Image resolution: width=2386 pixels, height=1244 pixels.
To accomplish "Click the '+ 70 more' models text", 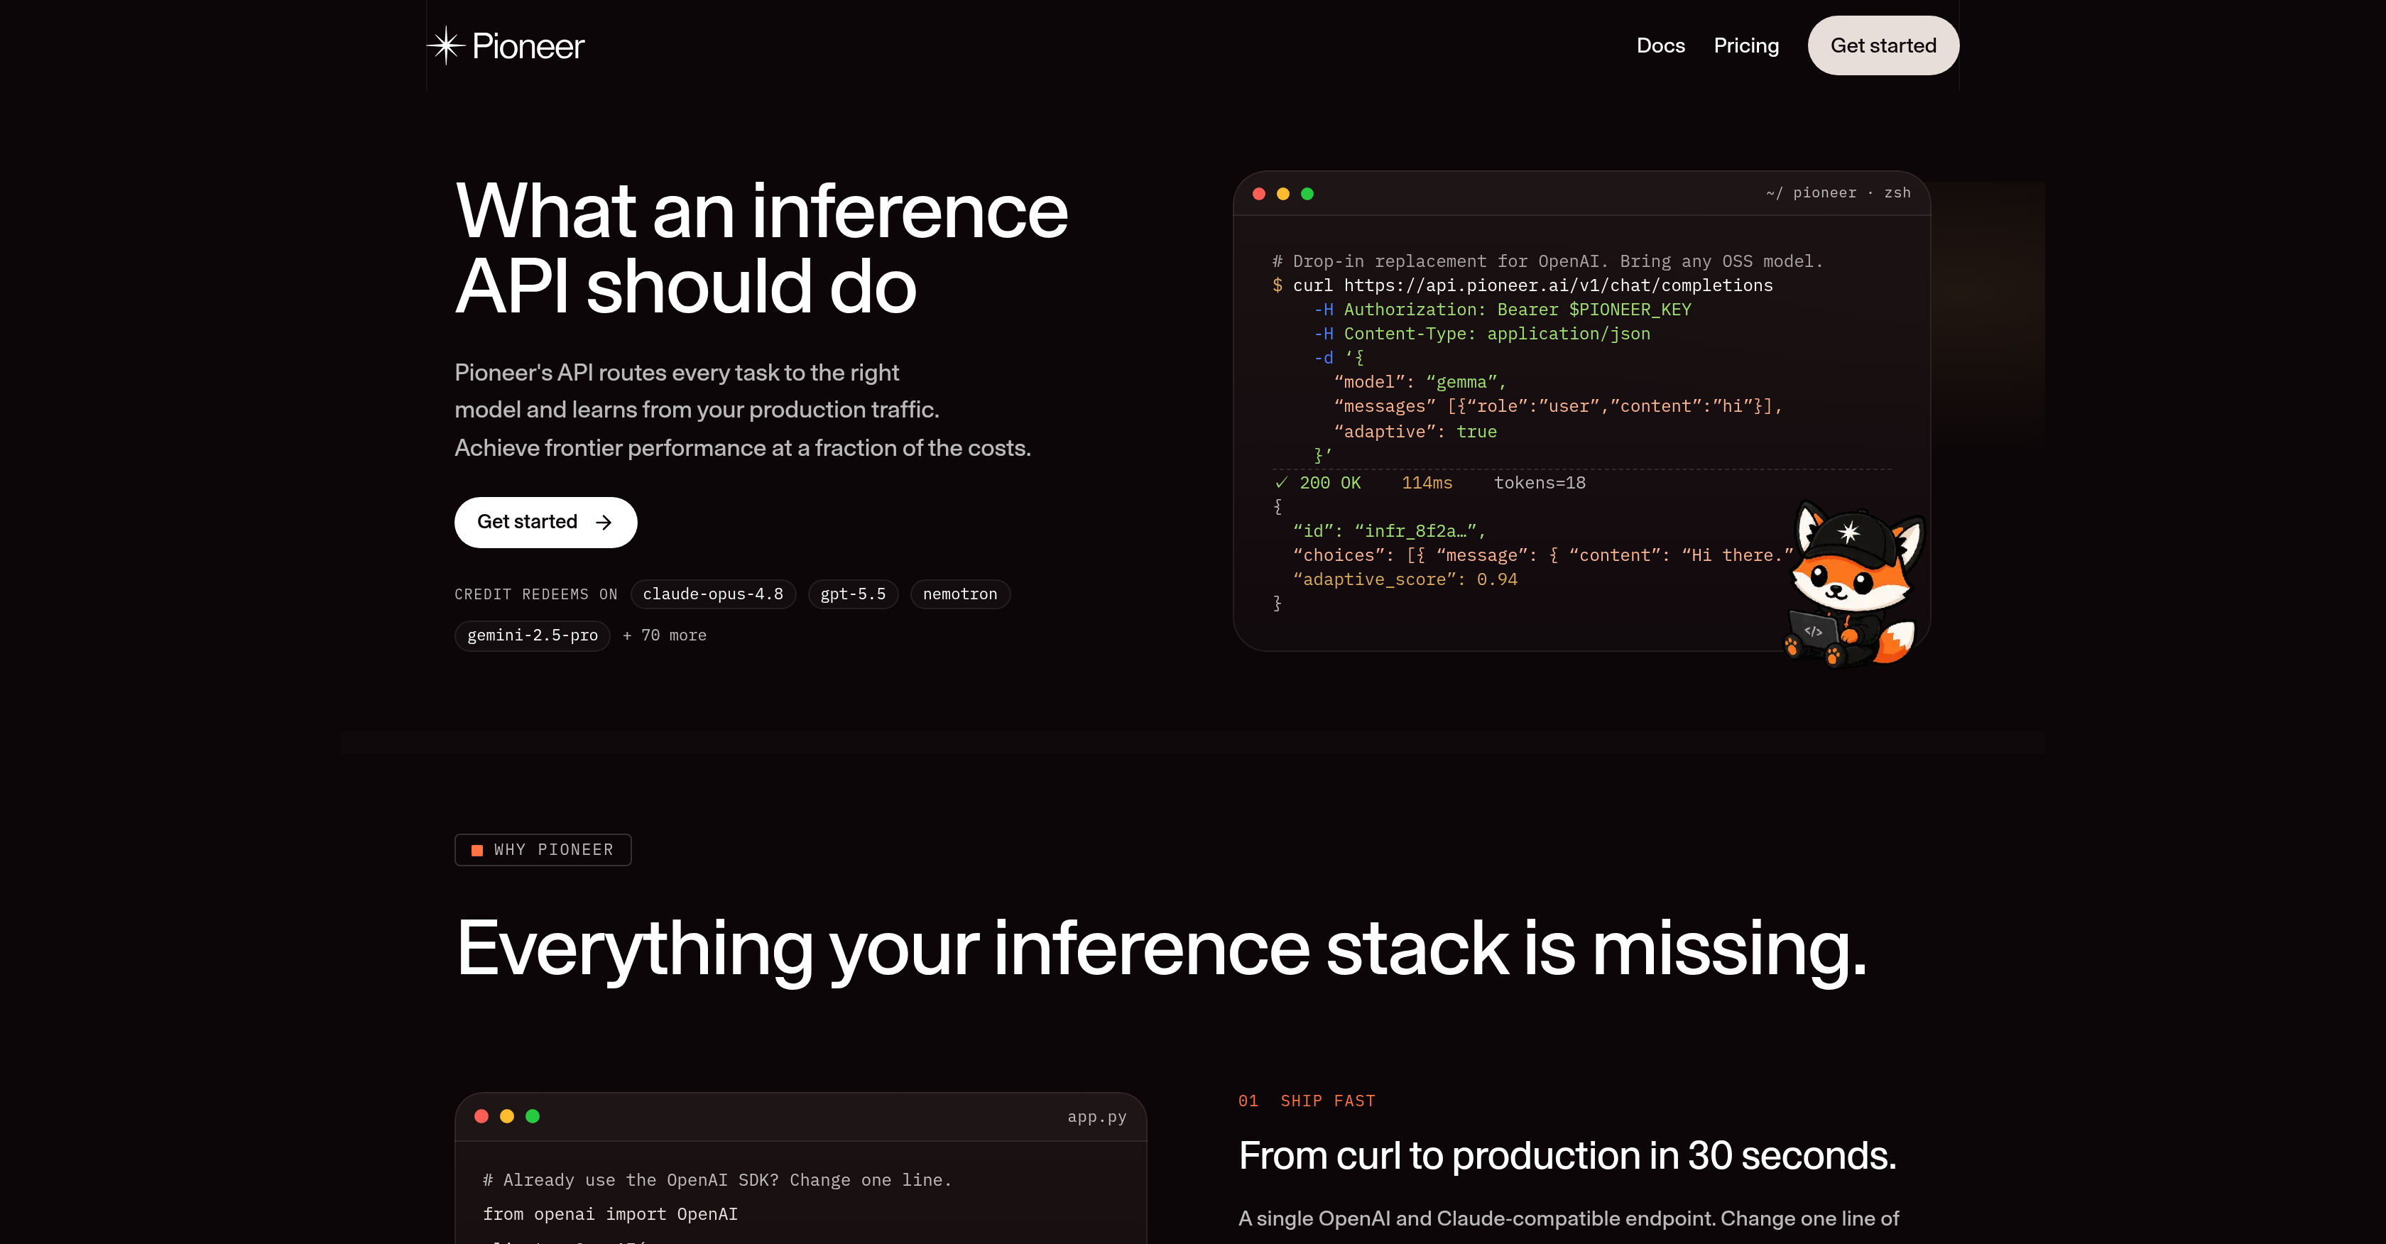I will (x=664, y=635).
